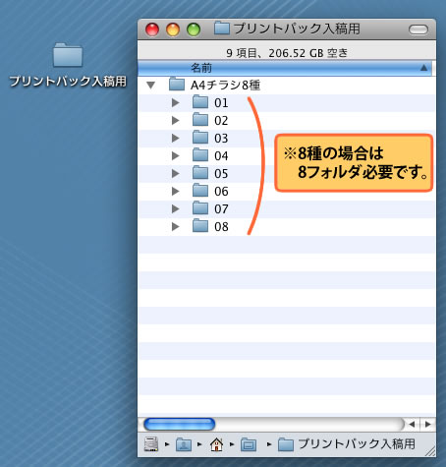
Task: Select folder icon named 04
Action: 200,155
